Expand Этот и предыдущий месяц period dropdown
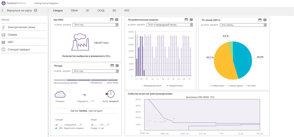The image size is (294, 137). (x=170, y=25)
